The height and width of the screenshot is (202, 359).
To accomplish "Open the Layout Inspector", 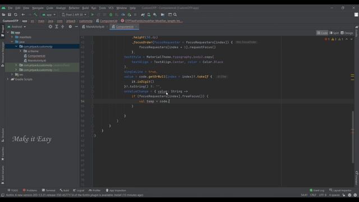I will [340, 190].
